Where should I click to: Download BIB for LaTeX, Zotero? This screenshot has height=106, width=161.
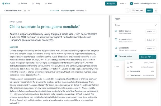tap(141, 63)
